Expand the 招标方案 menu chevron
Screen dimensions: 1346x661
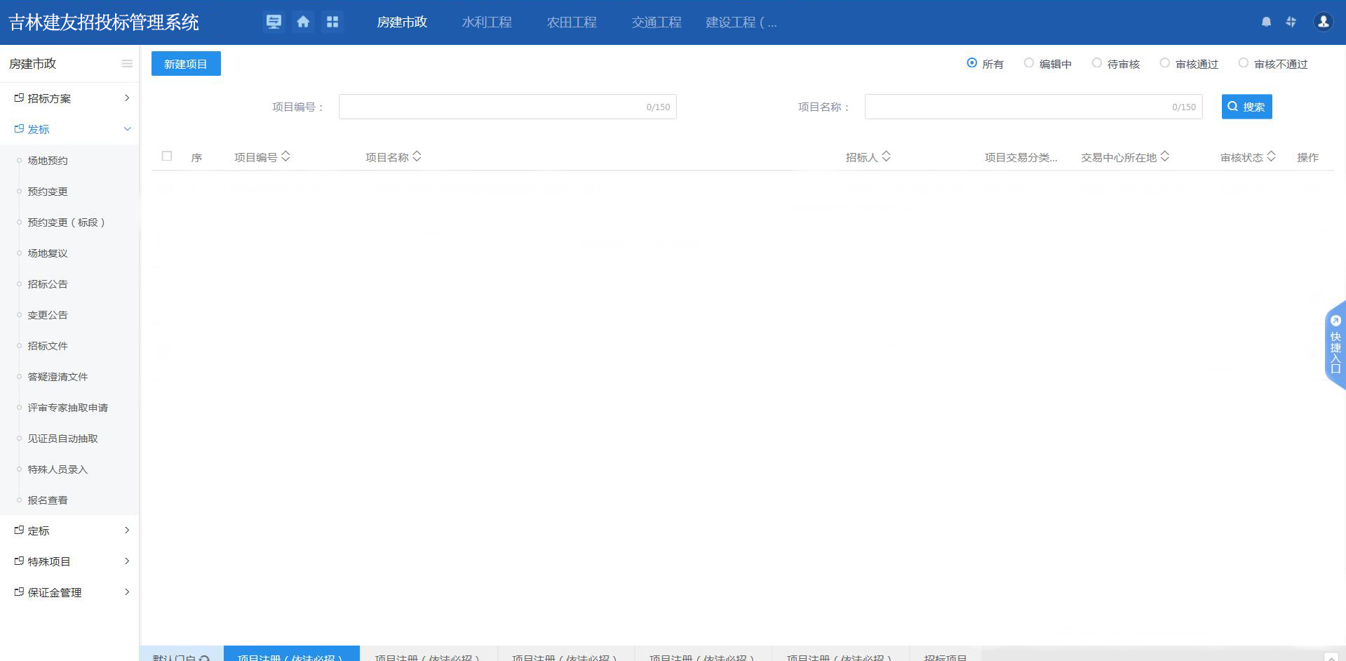coord(127,98)
